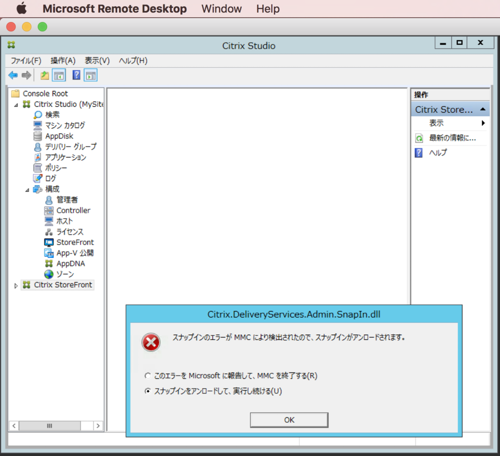The height and width of the screenshot is (456, 500).
Task: Select report error to Microsoft radio option
Action: pyautogui.click(x=147, y=375)
